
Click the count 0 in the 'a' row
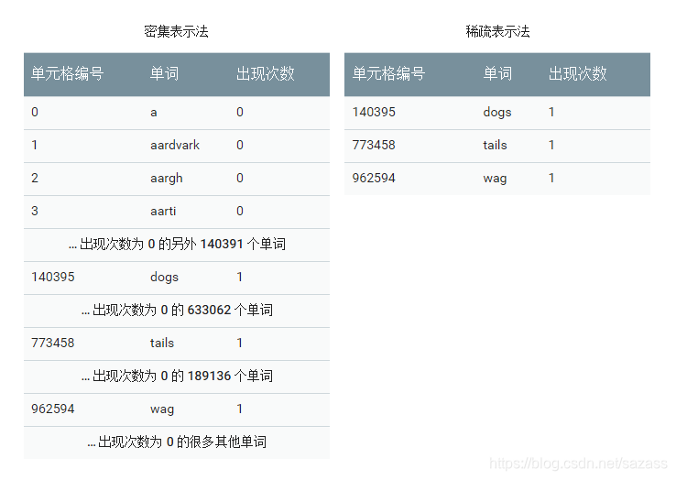[240, 112]
